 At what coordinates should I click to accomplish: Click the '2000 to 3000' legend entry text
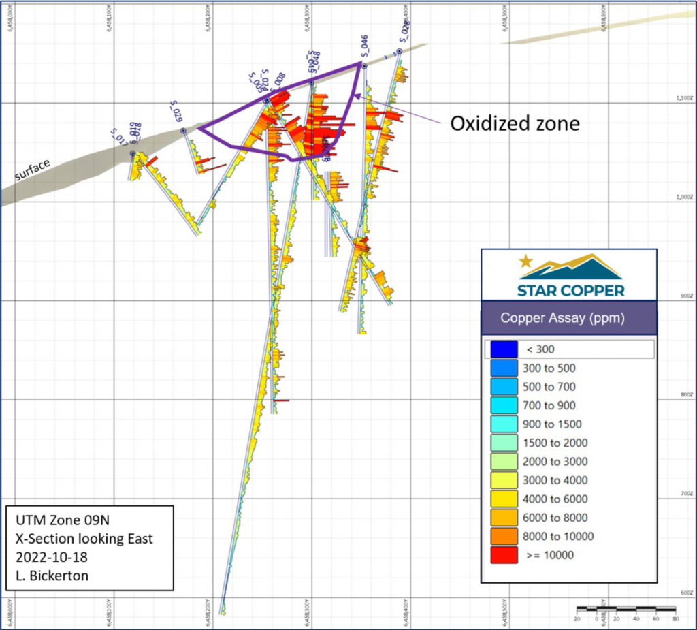556,461
